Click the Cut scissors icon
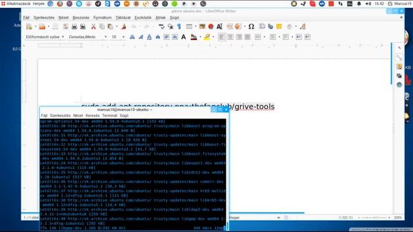 [93, 26]
